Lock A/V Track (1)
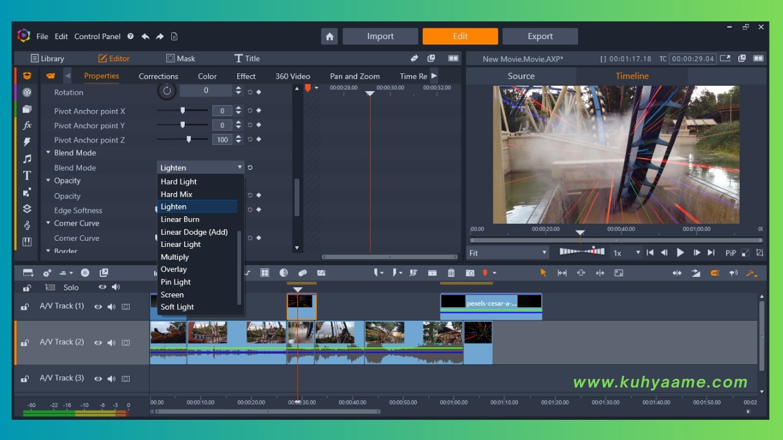 tap(25, 307)
